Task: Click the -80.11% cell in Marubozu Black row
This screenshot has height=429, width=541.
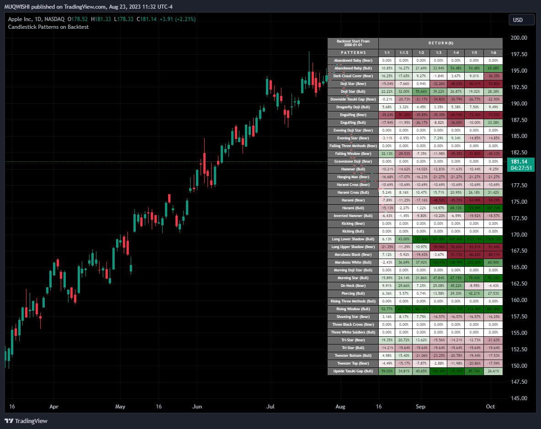Action: [493, 254]
